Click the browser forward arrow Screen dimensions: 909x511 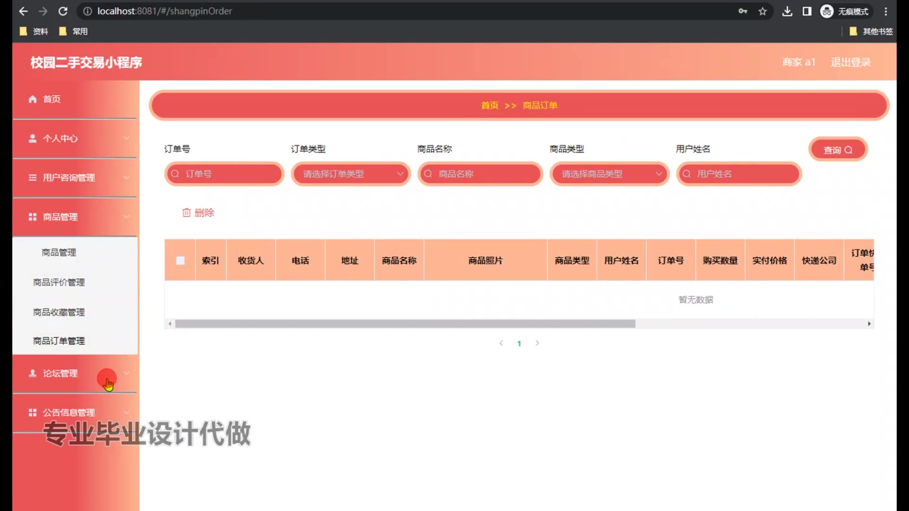43,11
